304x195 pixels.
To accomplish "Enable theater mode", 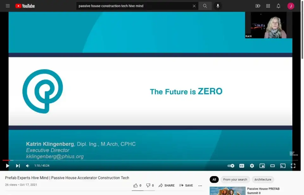I will (x=272, y=166).
